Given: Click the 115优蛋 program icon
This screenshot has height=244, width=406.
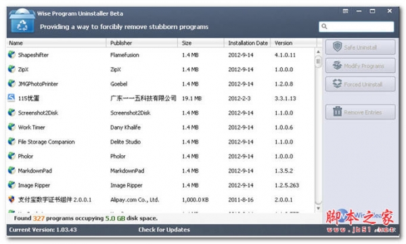Looking at the screenshot, I should 12,98.
